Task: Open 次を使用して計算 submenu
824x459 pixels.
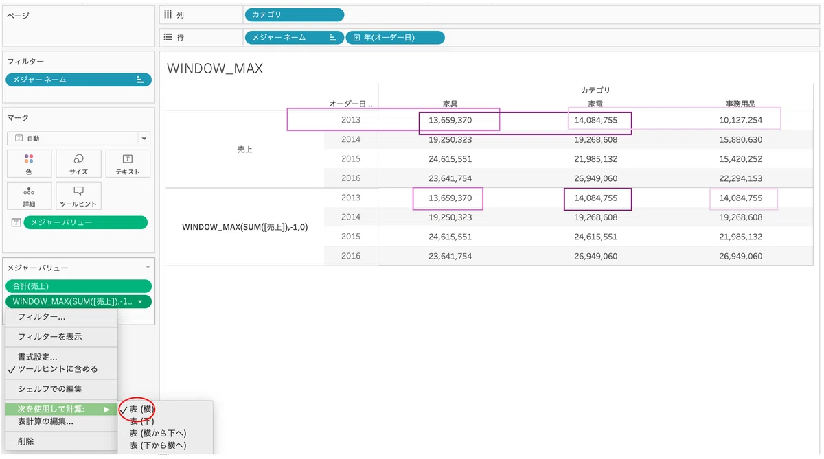Action: [x=62, y=409]
